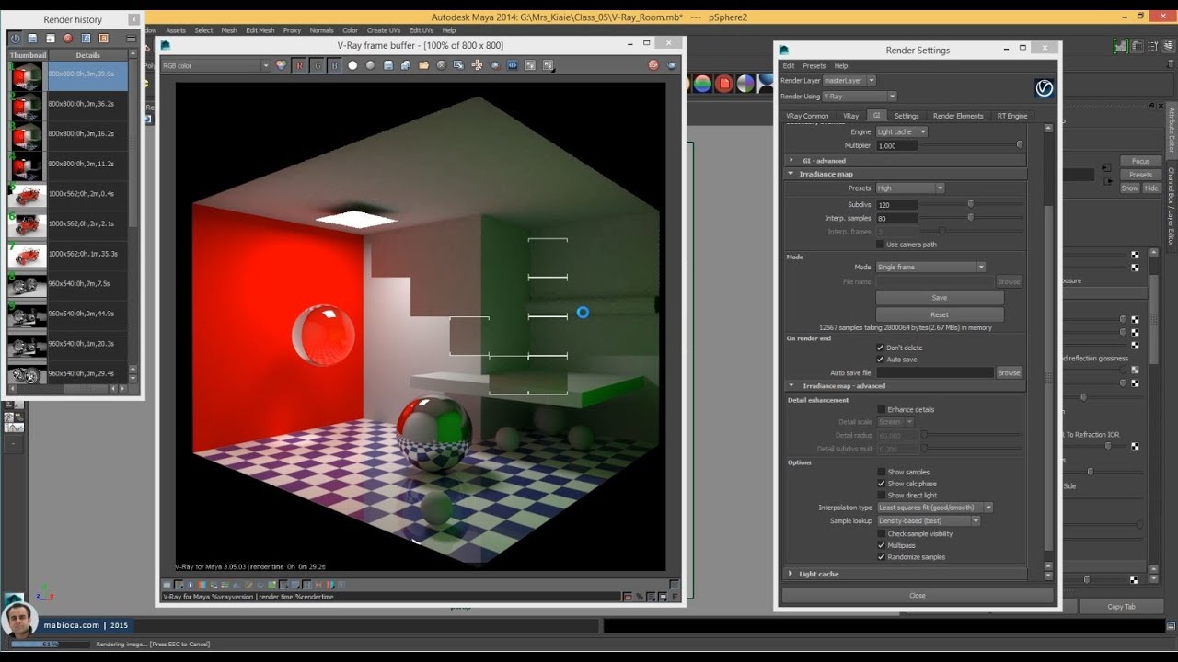The width and height of the screenshot is (1178, 662).
Task: Open the Render Using V-Ray dropdown
Action: (859, 96)
